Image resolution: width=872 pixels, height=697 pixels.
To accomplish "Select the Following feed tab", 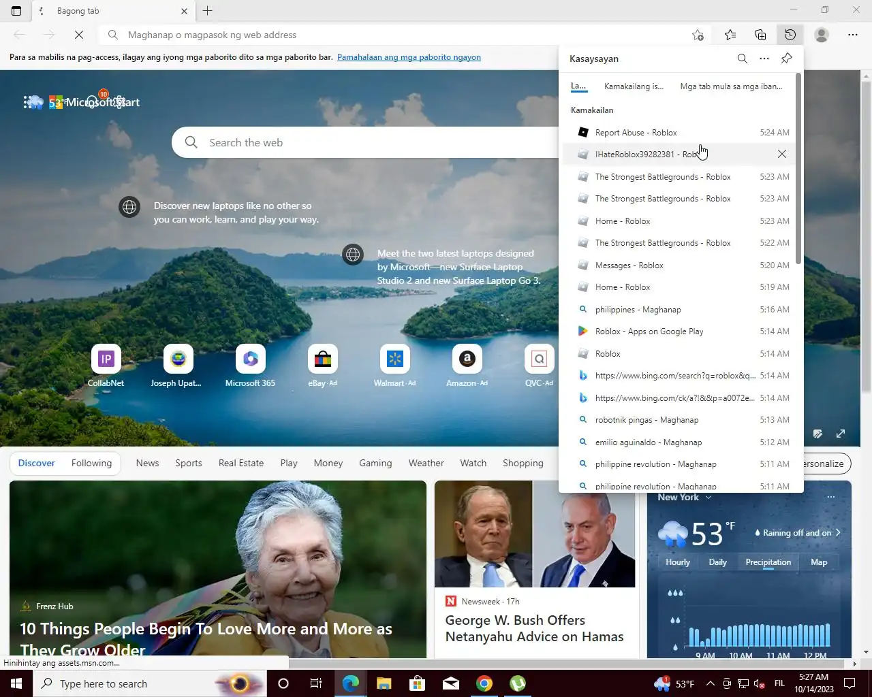I will [91, 464].
